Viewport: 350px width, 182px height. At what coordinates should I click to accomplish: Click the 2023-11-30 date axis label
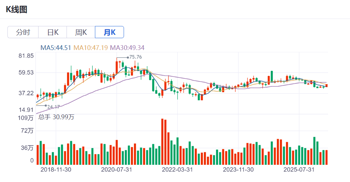[238, 170]
